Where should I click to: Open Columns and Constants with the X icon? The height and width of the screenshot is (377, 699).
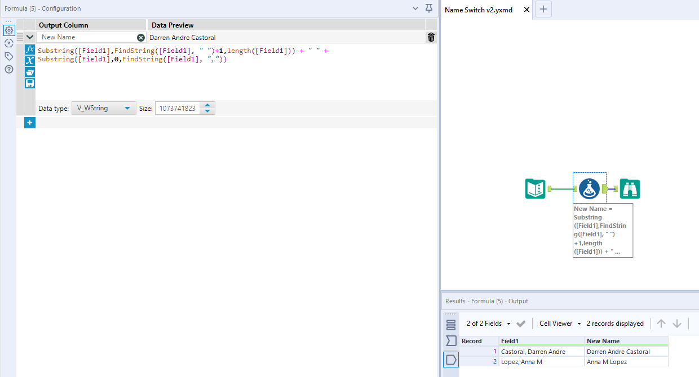pos(30,60)
